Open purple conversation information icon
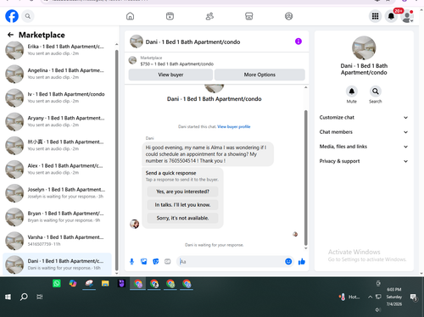The width and height of the screenshot is (424, 317). (x=298, y=42)
